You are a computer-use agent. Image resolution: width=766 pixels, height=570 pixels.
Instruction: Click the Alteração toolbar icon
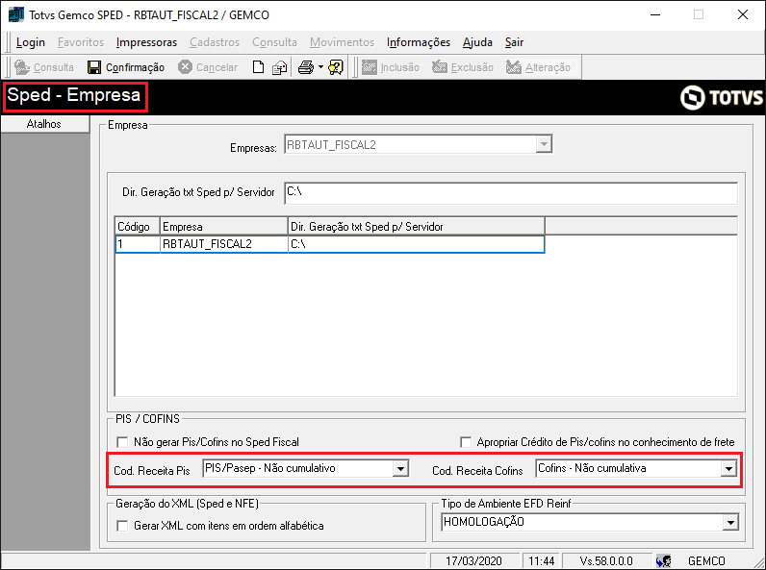tap(514, 67)
